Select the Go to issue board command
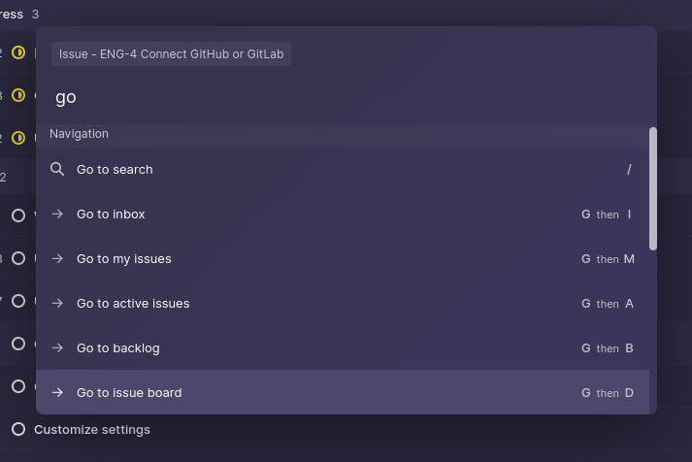The height and width of the screenshot is (462, 692). 129,393
